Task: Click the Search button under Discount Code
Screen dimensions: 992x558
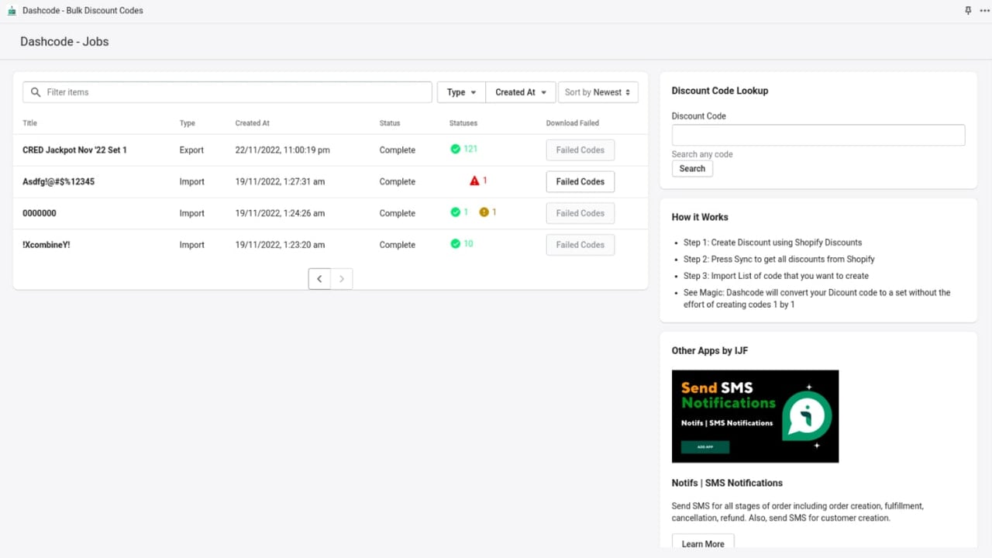Action: (x=692, y=168)
